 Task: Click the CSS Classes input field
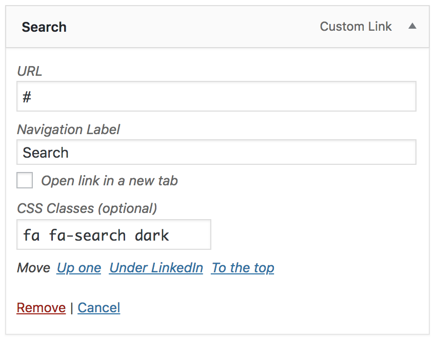click(x=114, y=235)
